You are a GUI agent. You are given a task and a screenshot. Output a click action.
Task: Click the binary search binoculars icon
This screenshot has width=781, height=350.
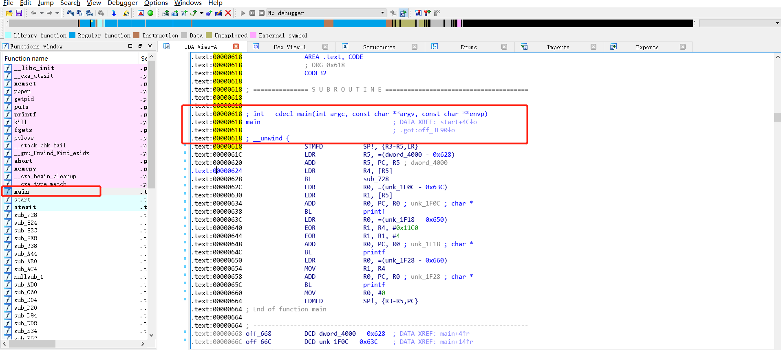coord(89,13)
